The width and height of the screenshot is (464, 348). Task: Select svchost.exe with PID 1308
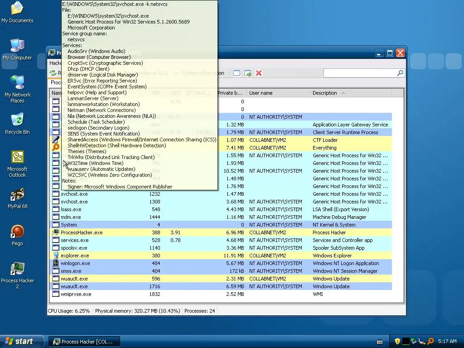[74, 202]
